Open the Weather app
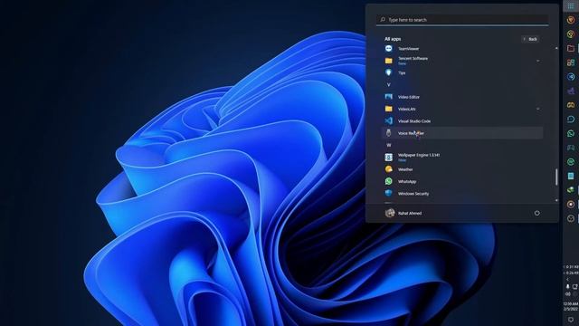 (461, 169)
